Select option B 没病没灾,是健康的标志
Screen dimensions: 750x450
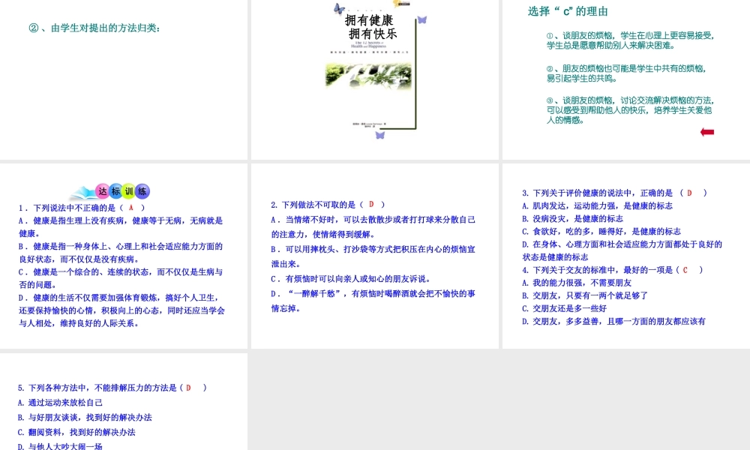[x=572, y=218]
